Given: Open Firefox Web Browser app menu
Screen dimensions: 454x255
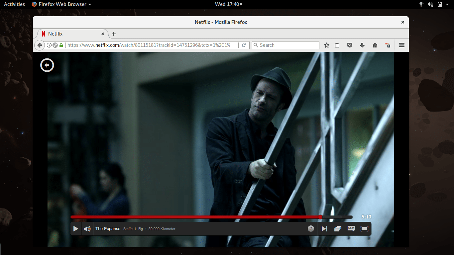Looking at the screenshot, I should pos(61,4).
